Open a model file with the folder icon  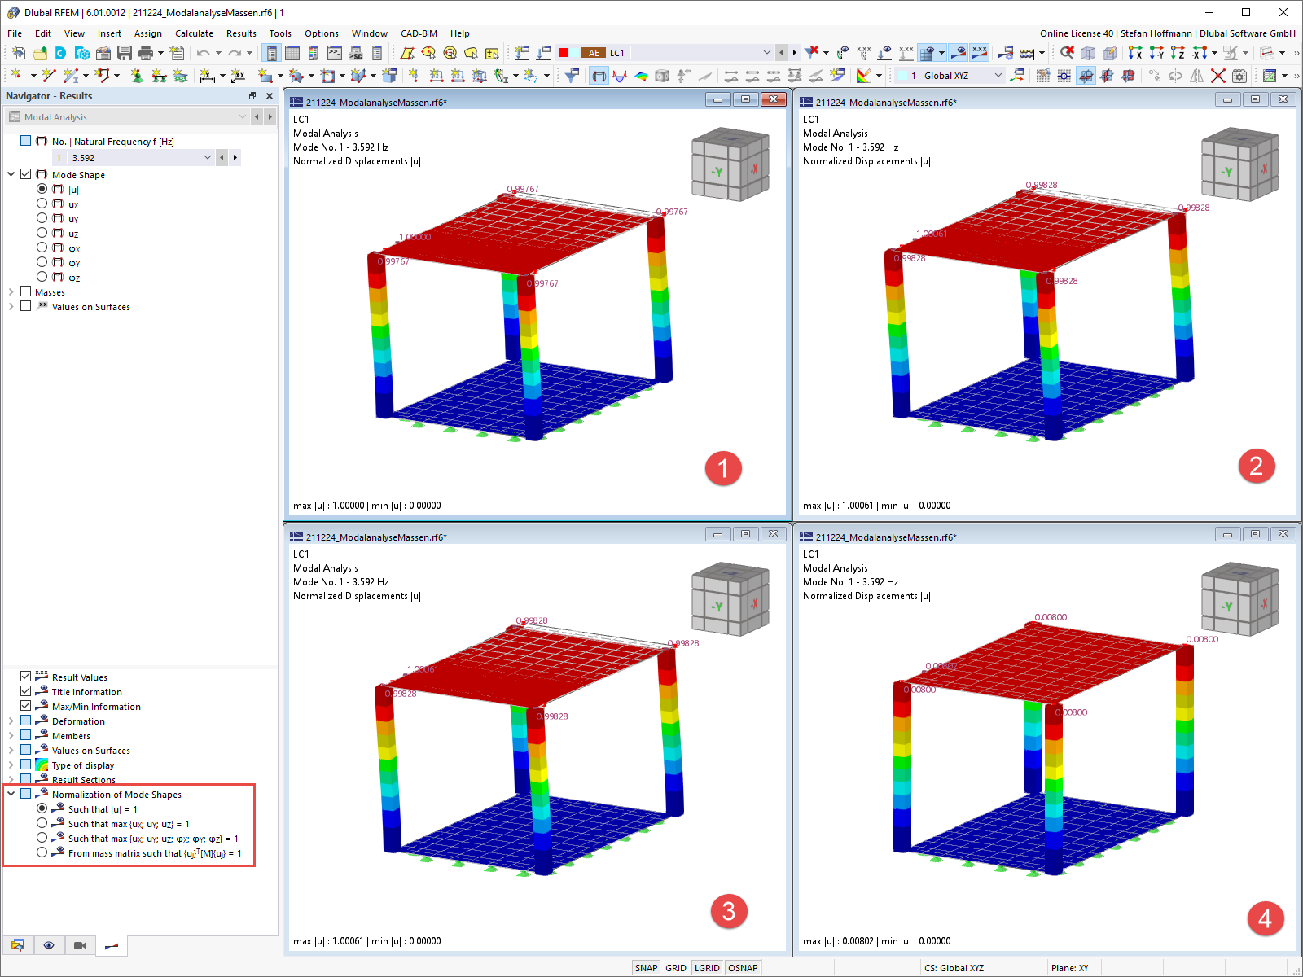click(39, 53)
